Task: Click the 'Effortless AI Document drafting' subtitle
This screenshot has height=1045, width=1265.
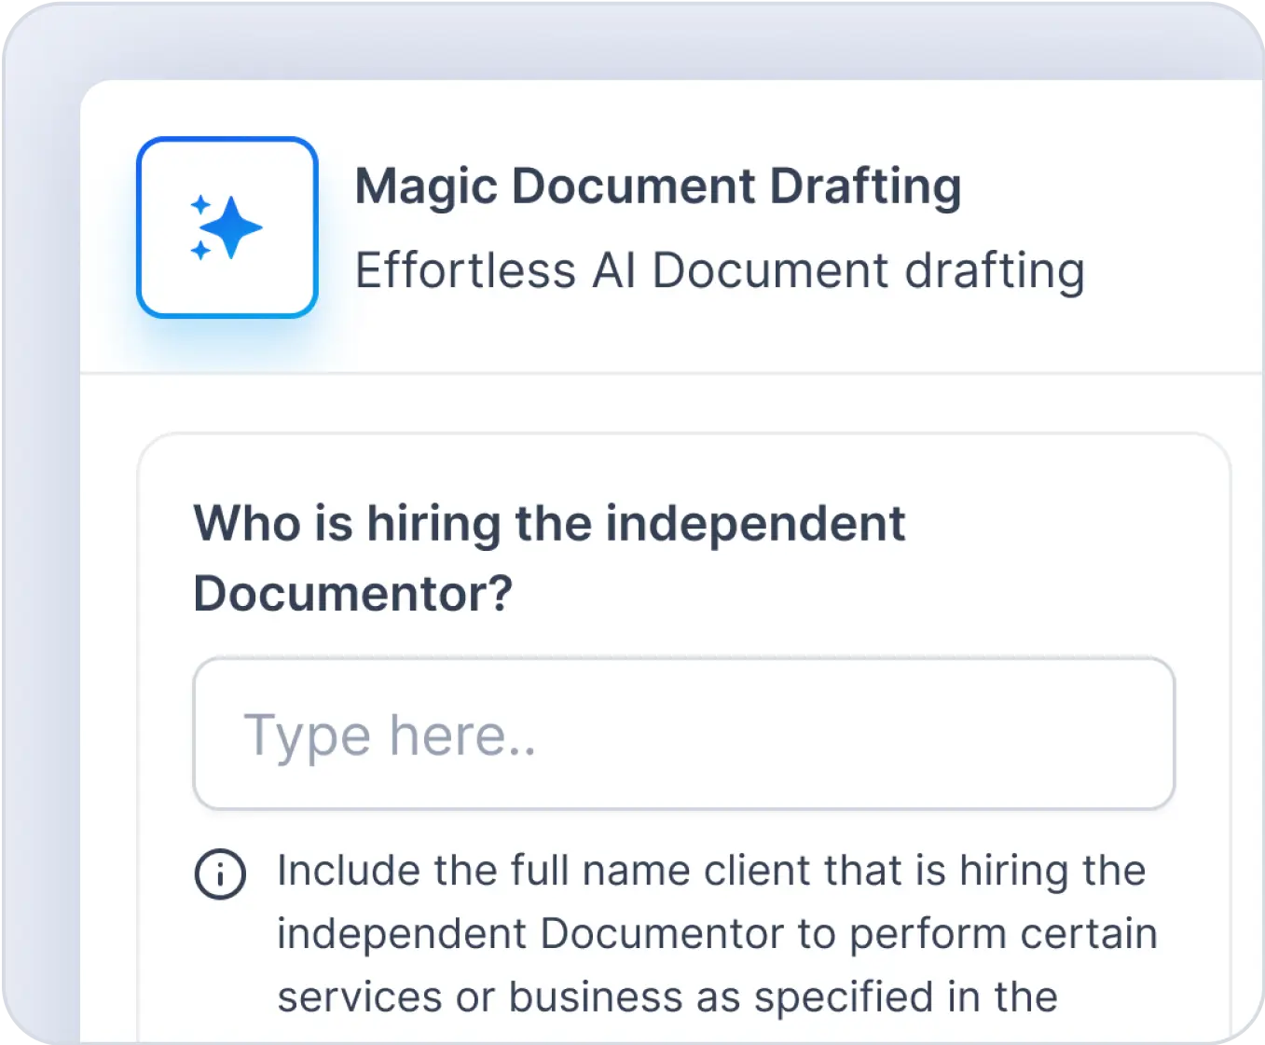Action: (719, 271)
